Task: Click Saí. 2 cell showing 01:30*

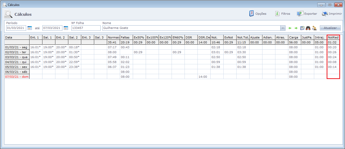Action: click(x=75, y=52)
